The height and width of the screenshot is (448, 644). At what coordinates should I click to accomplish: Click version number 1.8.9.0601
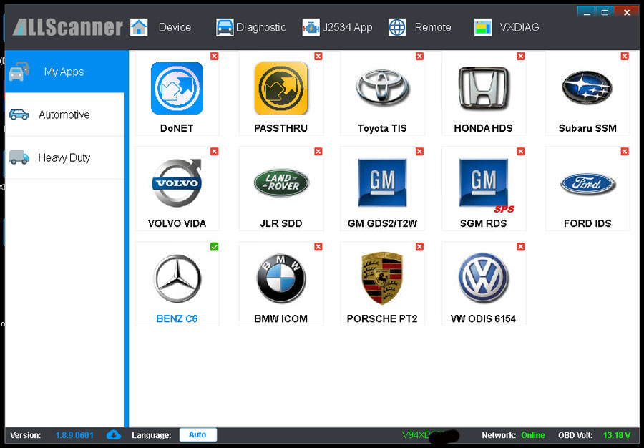click(74, 435)
